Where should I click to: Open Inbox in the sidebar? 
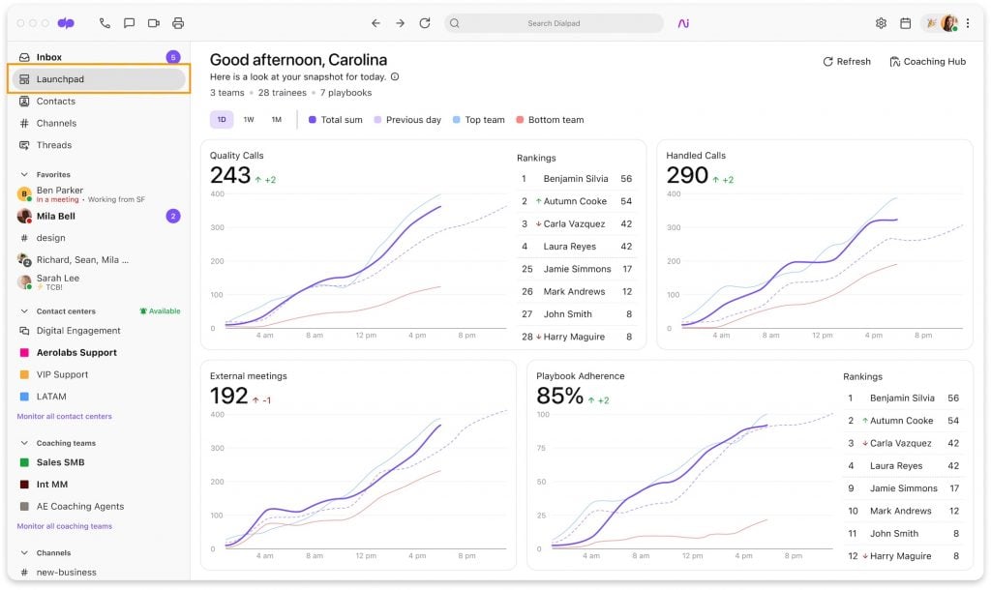48,57
